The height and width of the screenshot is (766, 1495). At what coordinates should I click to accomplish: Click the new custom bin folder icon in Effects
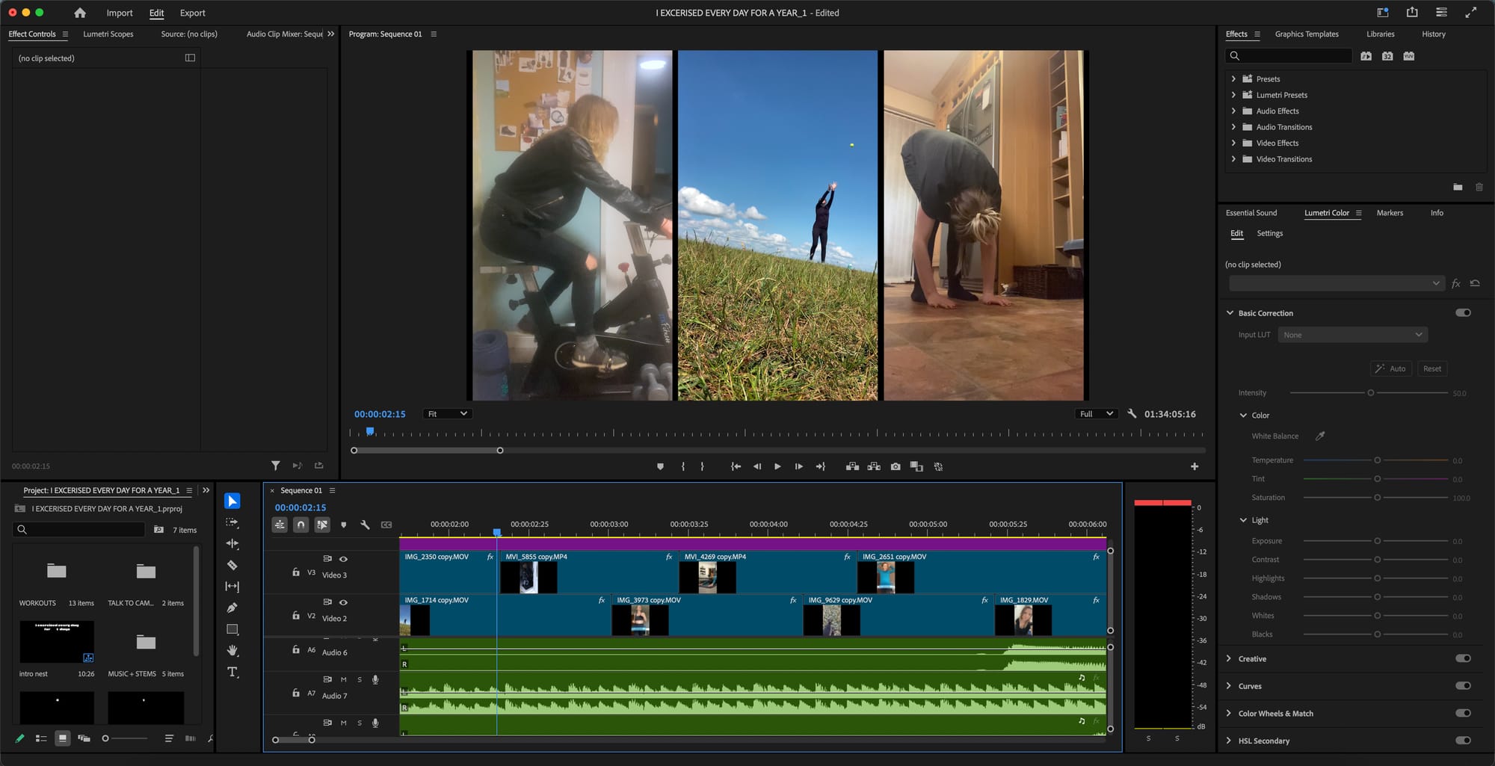click(x=1458, y=187)
